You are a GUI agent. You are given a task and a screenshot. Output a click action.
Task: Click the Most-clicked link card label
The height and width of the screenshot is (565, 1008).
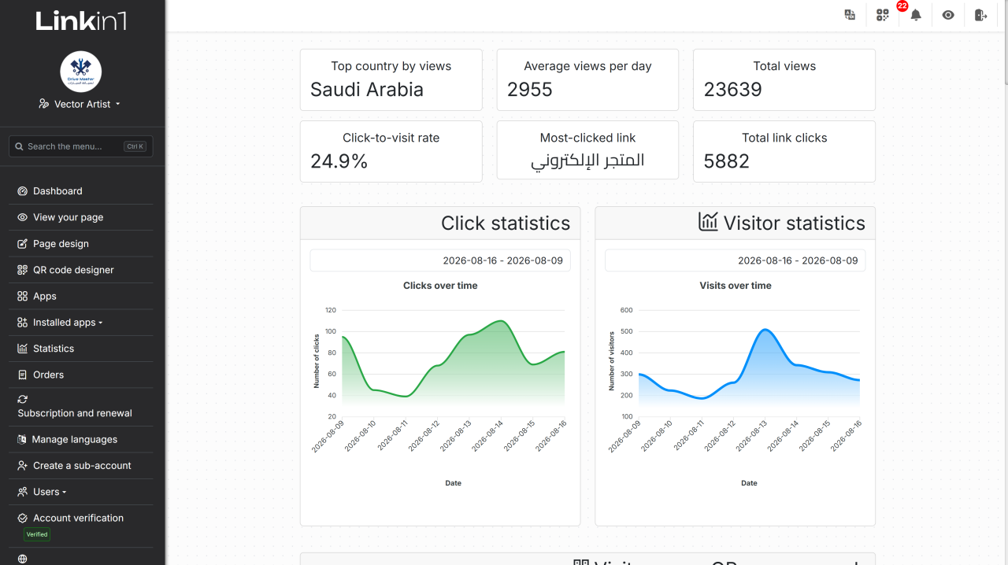(x=587, y=138)
